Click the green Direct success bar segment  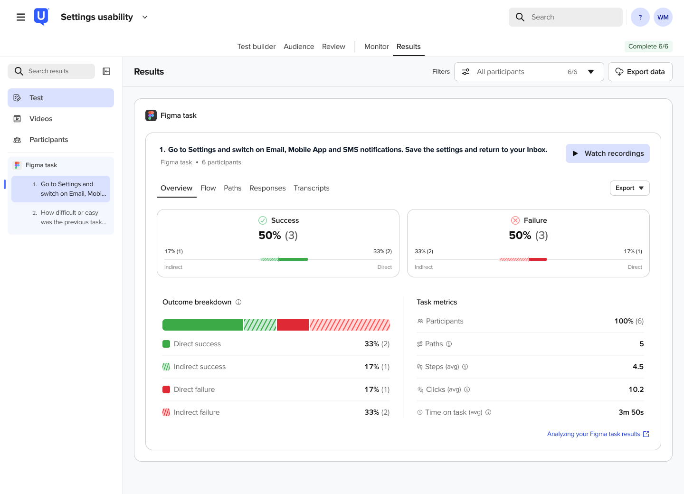pos(203,325)
